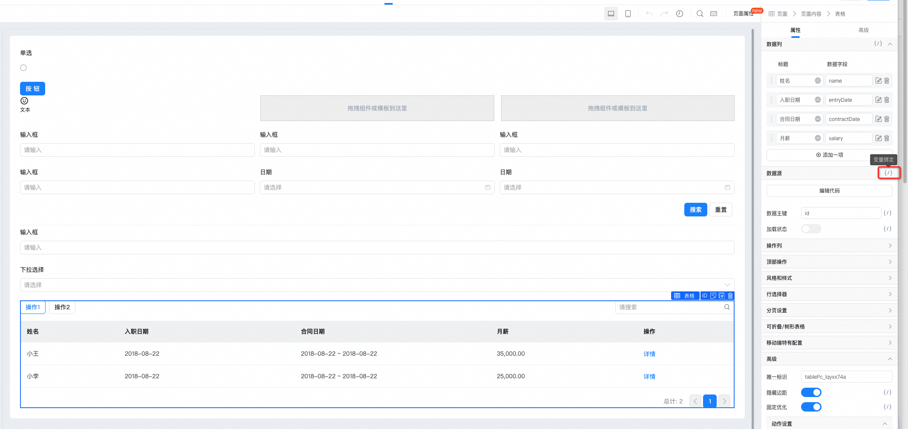Click variable binding icon for 数据主键
Viewport: 908px width, 429px height.
(x=888, y=213)
